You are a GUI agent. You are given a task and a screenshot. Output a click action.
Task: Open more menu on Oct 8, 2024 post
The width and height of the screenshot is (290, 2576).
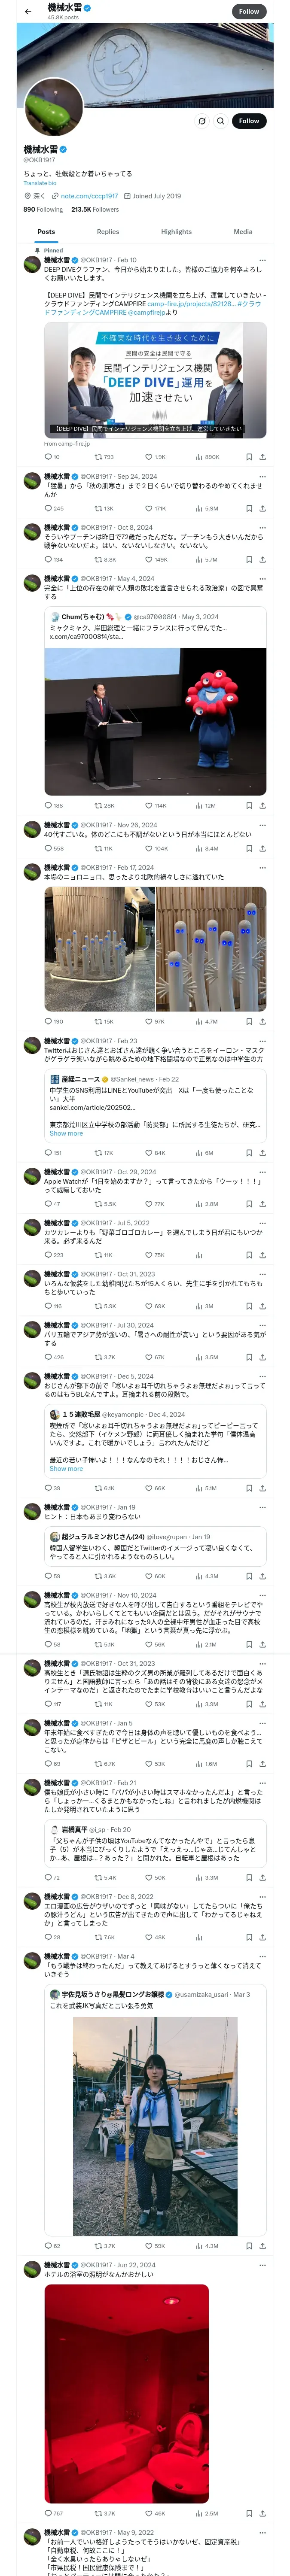(x=262, y=527)
